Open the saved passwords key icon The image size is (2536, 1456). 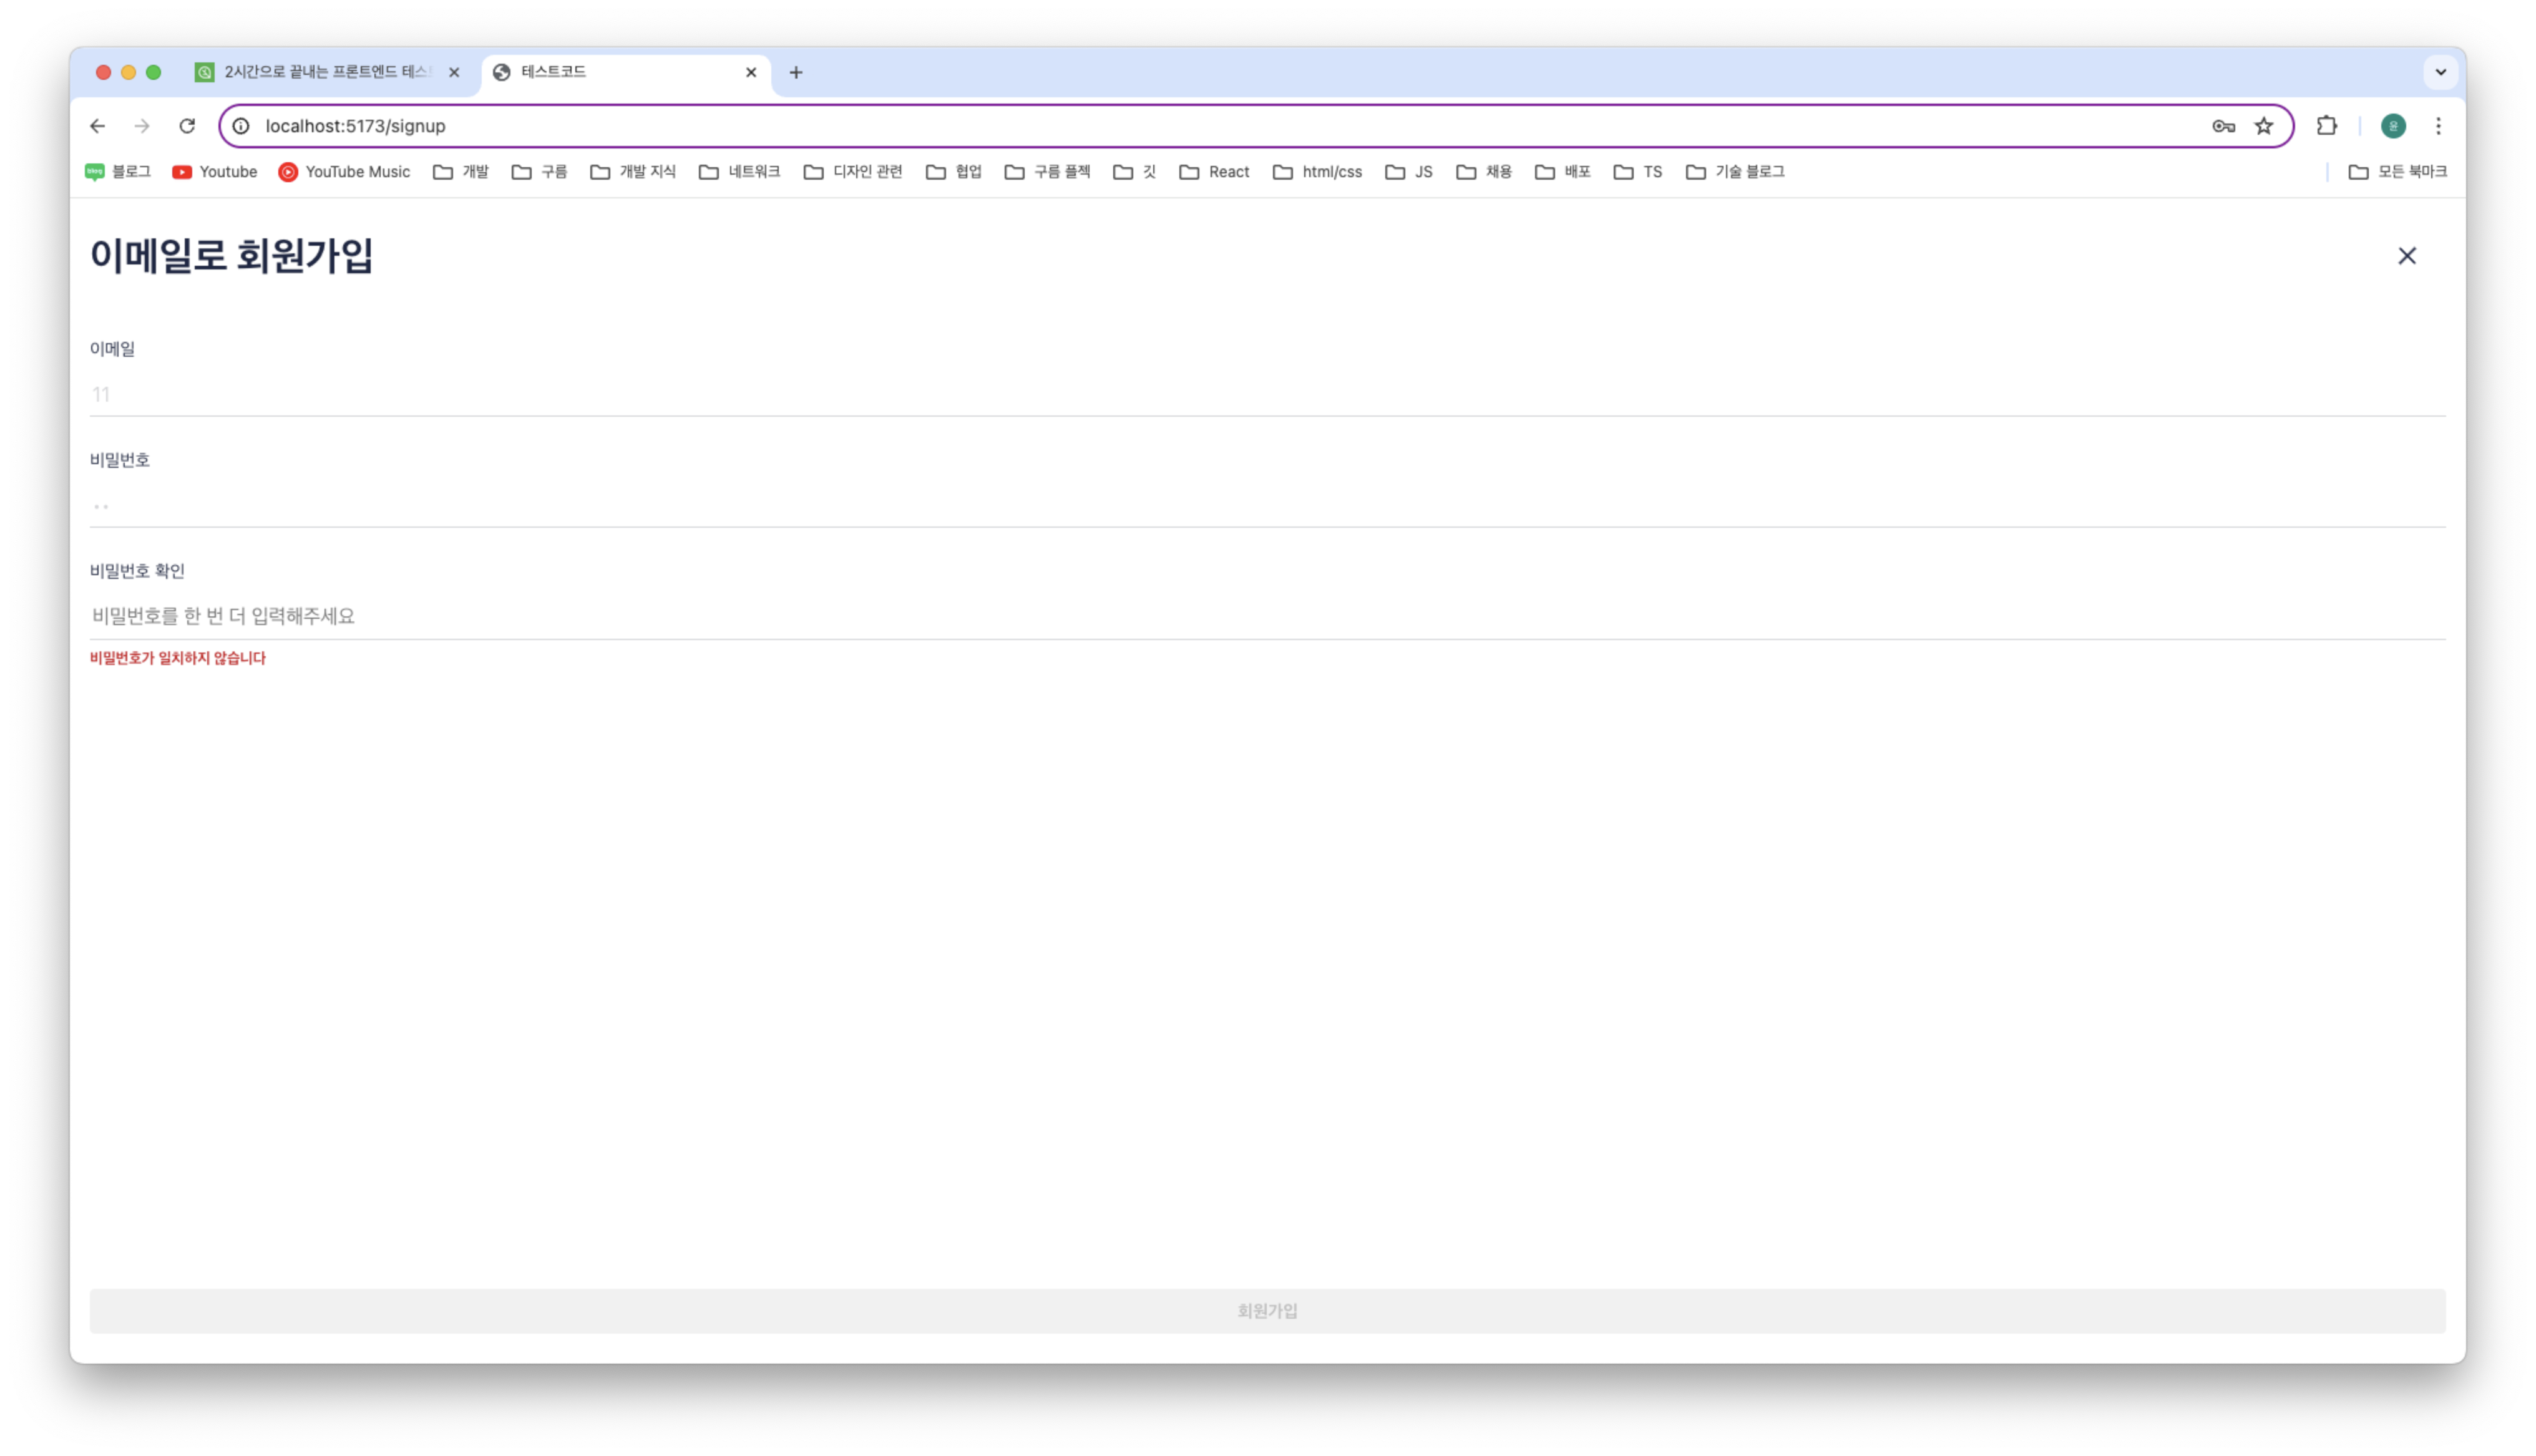[x=2223, y=126]
